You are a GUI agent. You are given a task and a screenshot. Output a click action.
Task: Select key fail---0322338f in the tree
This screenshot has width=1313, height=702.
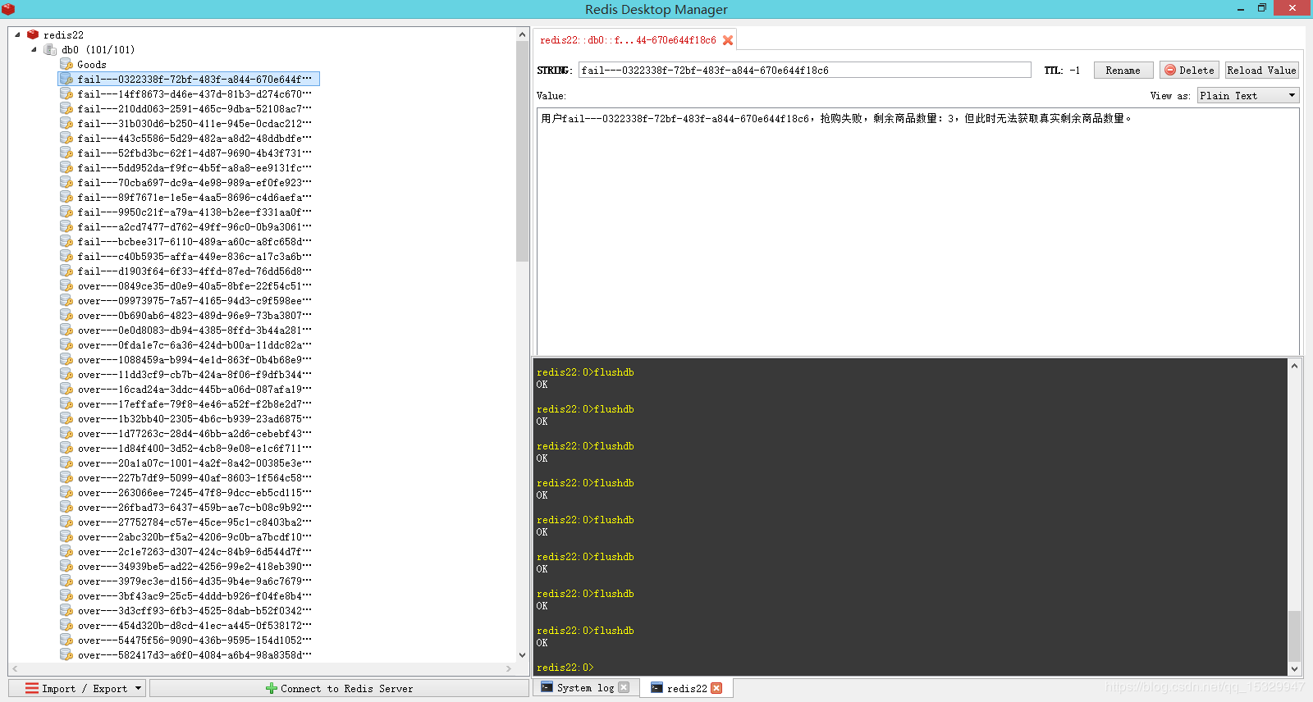click(194, 79)
